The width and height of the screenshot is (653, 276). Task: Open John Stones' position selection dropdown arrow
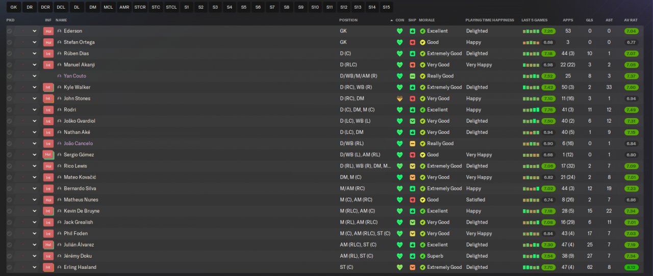(x=35, y=99)
